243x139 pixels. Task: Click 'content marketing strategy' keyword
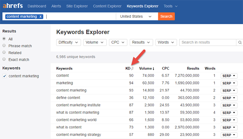79,135
